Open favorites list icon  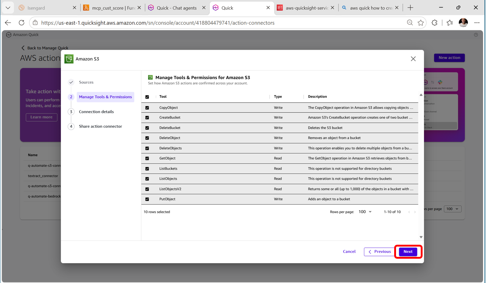[x=449, y=23]
